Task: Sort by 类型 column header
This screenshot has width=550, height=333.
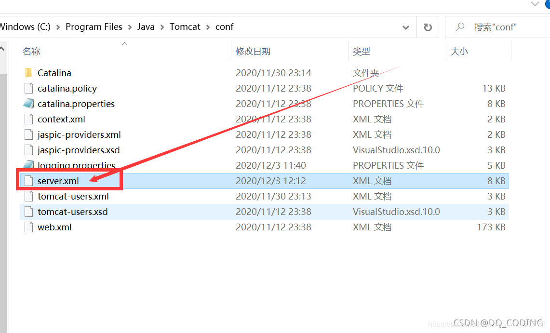Action: pos(362,52)
